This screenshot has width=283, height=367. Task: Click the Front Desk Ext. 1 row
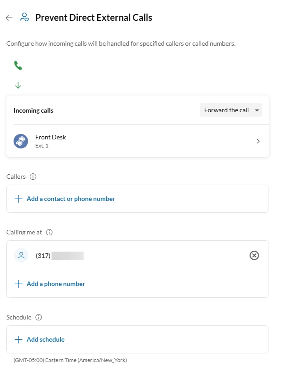pos(136,141)
